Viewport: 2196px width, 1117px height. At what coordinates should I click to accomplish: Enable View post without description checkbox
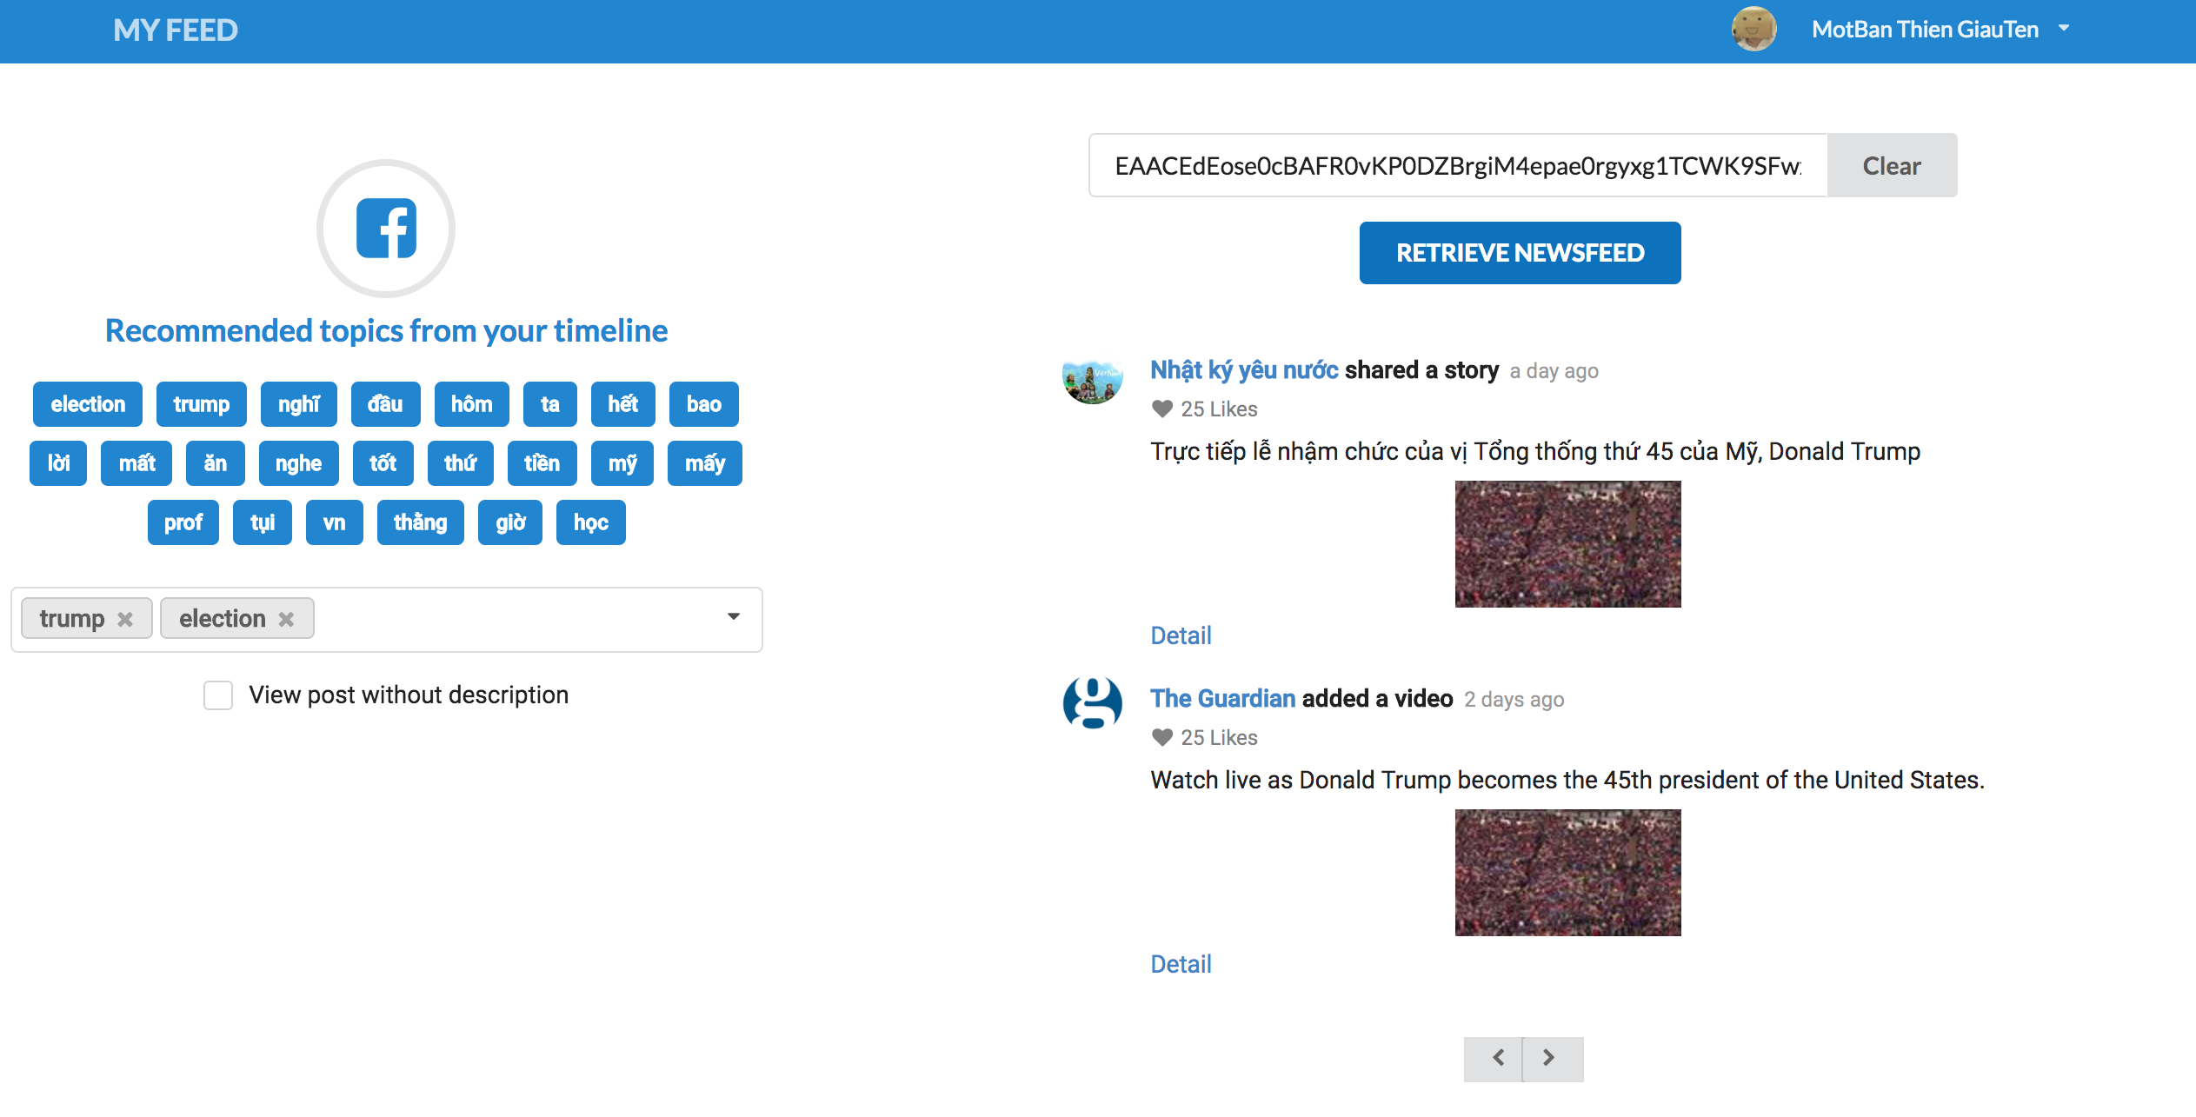pos(218,695)
